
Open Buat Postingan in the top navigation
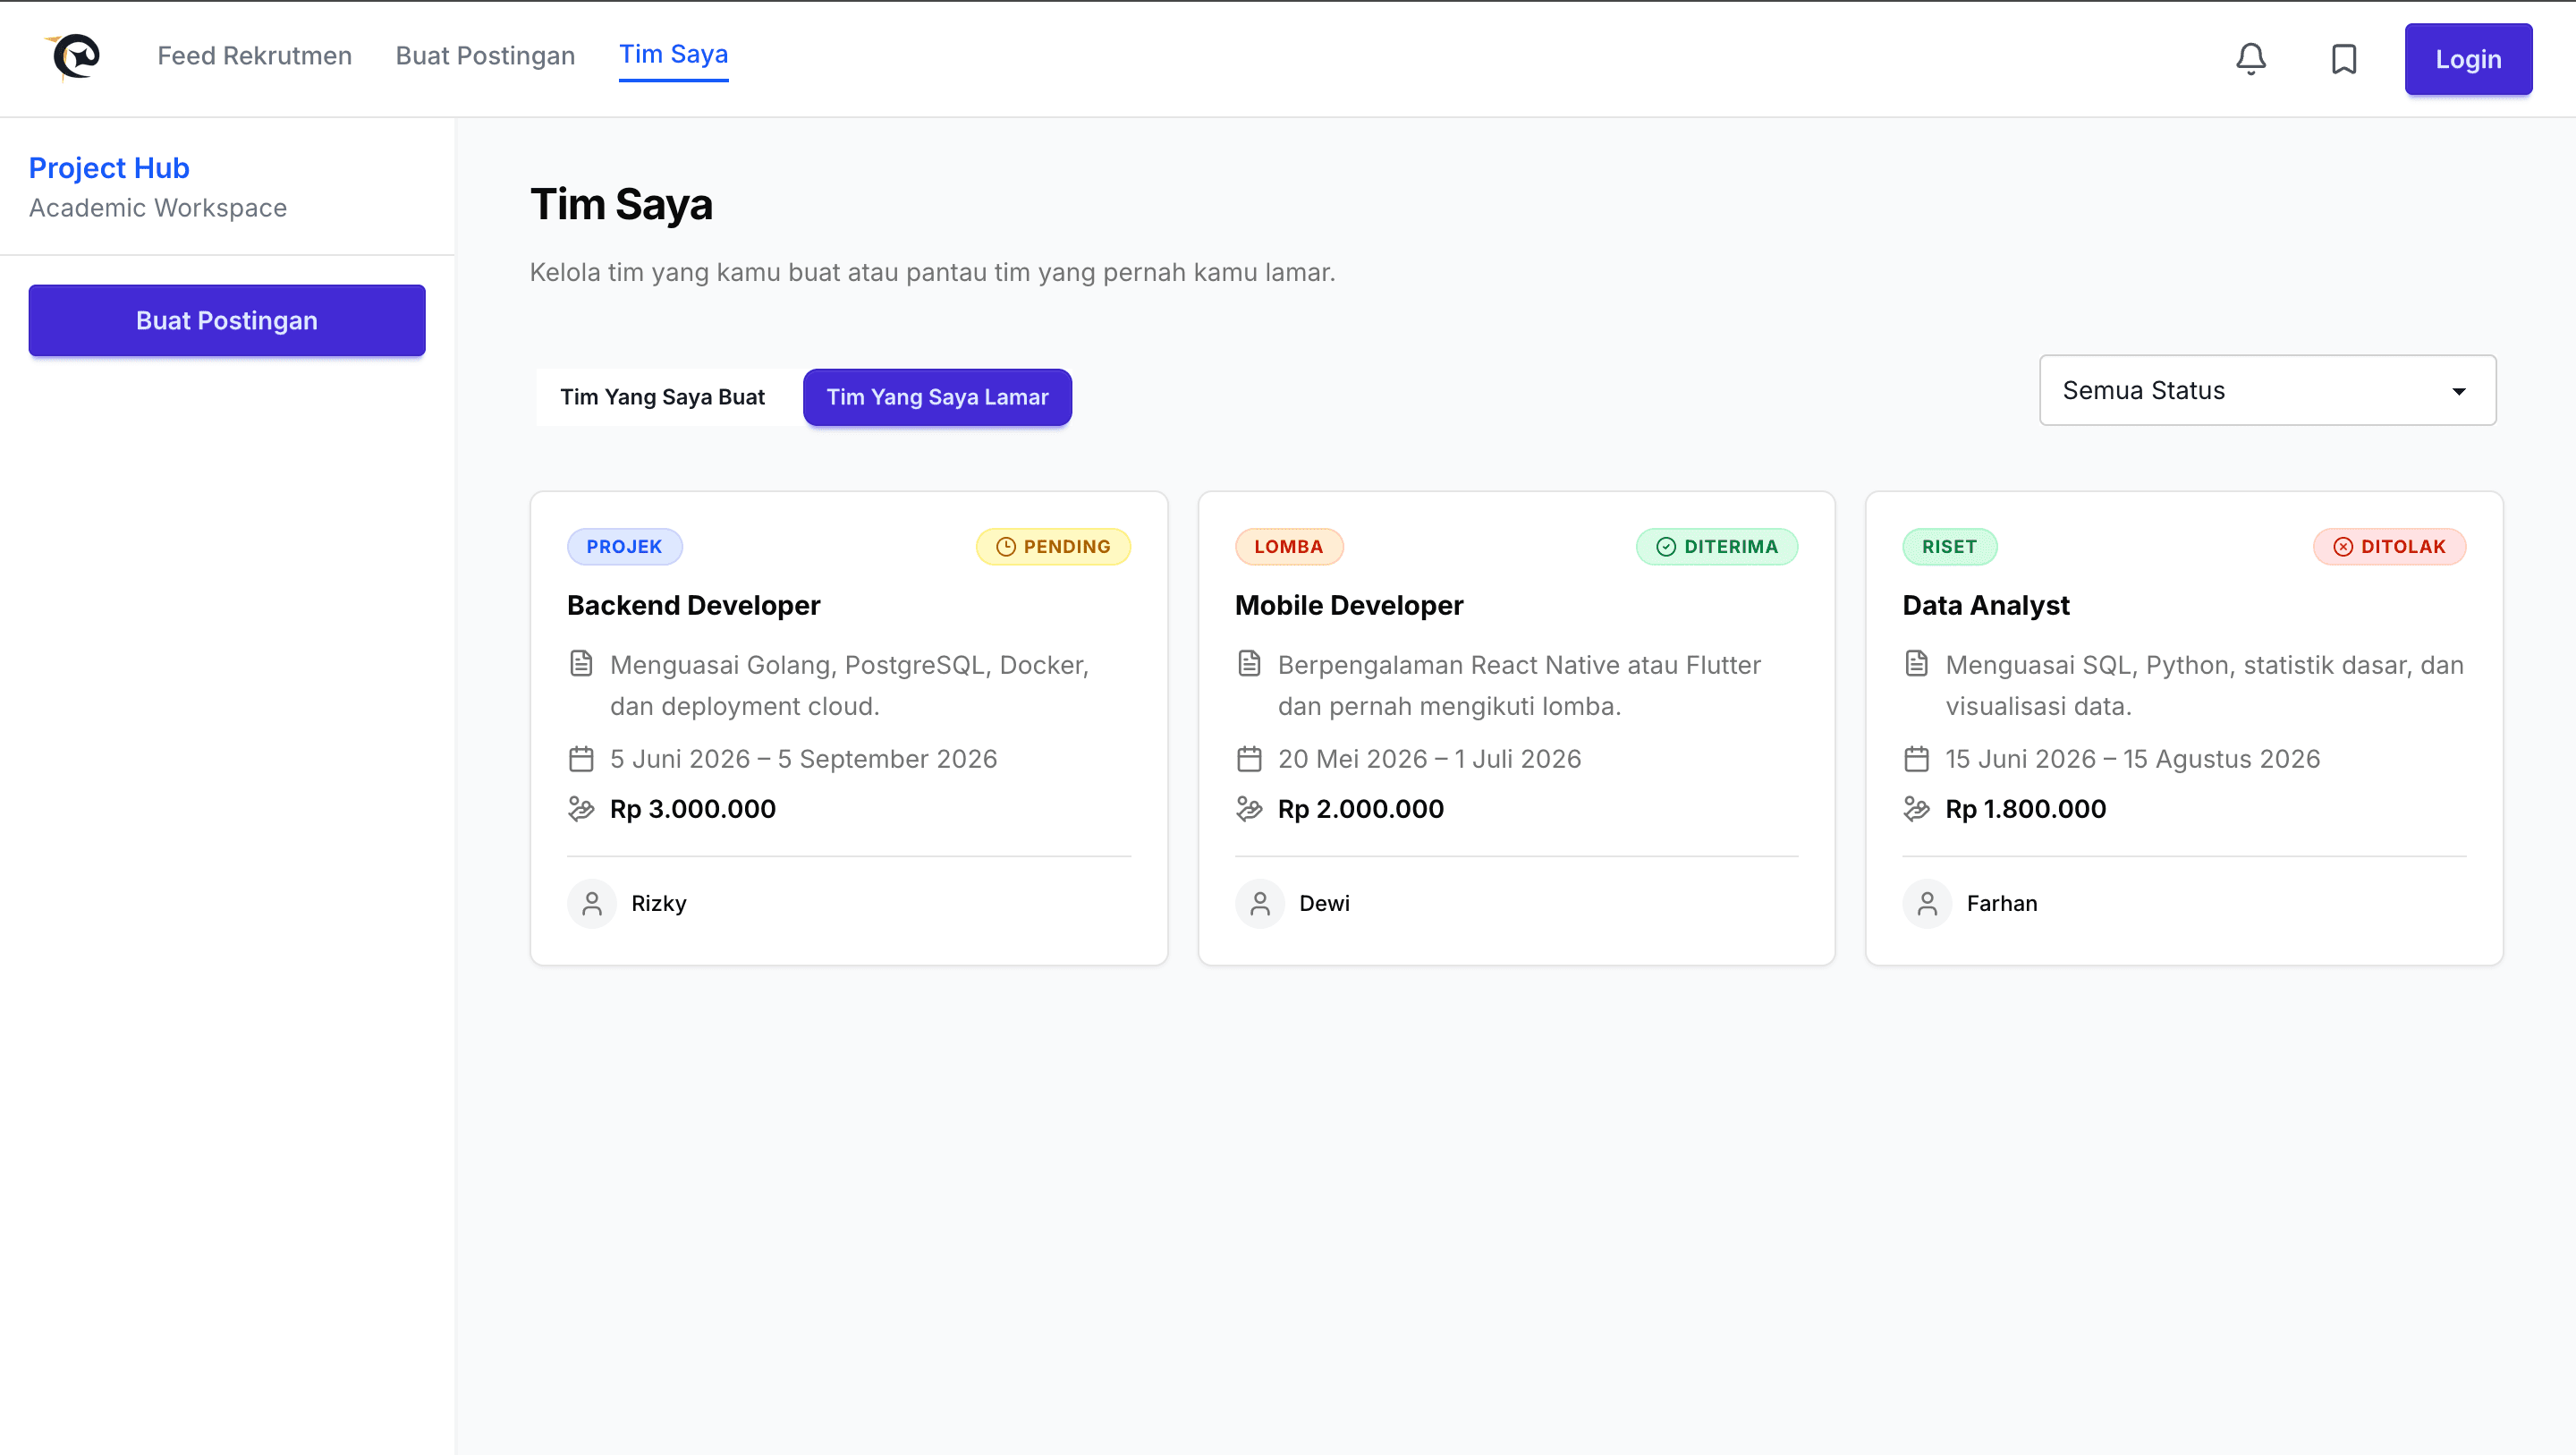[x=485, y=56]
